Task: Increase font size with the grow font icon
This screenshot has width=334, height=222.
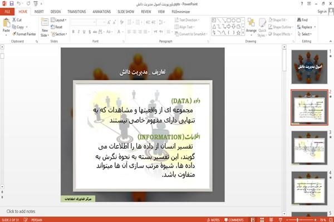Action: coord(109,22)
